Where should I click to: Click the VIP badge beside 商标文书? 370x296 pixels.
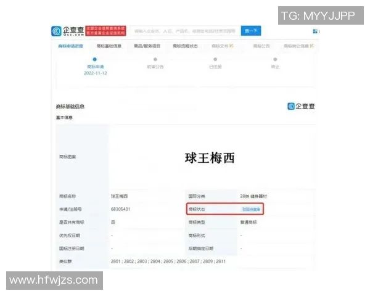coord(231,46)
